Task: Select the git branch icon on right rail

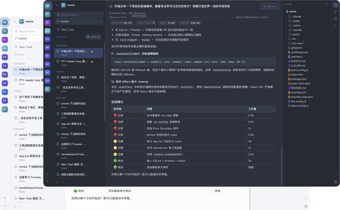Action: click(x=336, y=11)
